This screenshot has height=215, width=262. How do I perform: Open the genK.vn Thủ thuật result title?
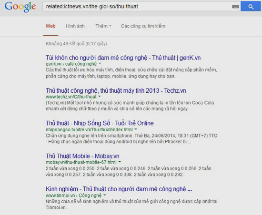pos(123,58)
